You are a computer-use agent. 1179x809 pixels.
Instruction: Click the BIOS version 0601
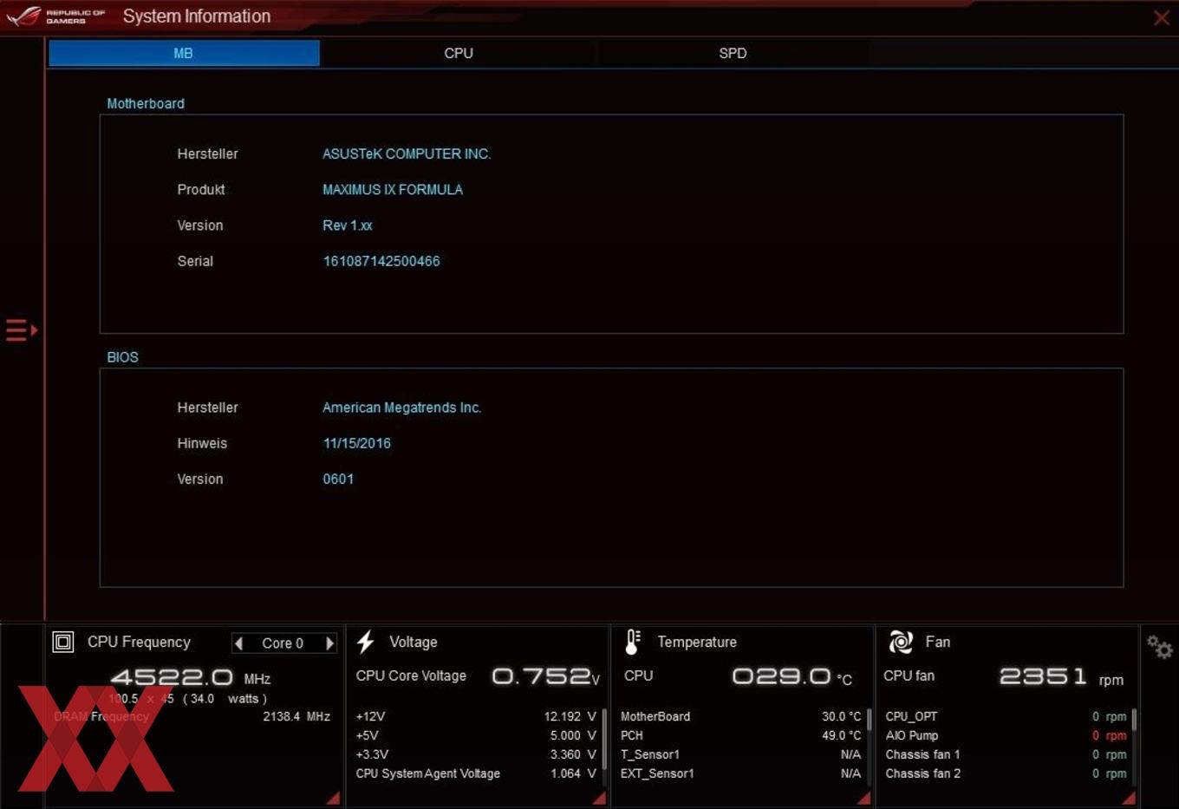pyautogui.click(x=338, y=479)
